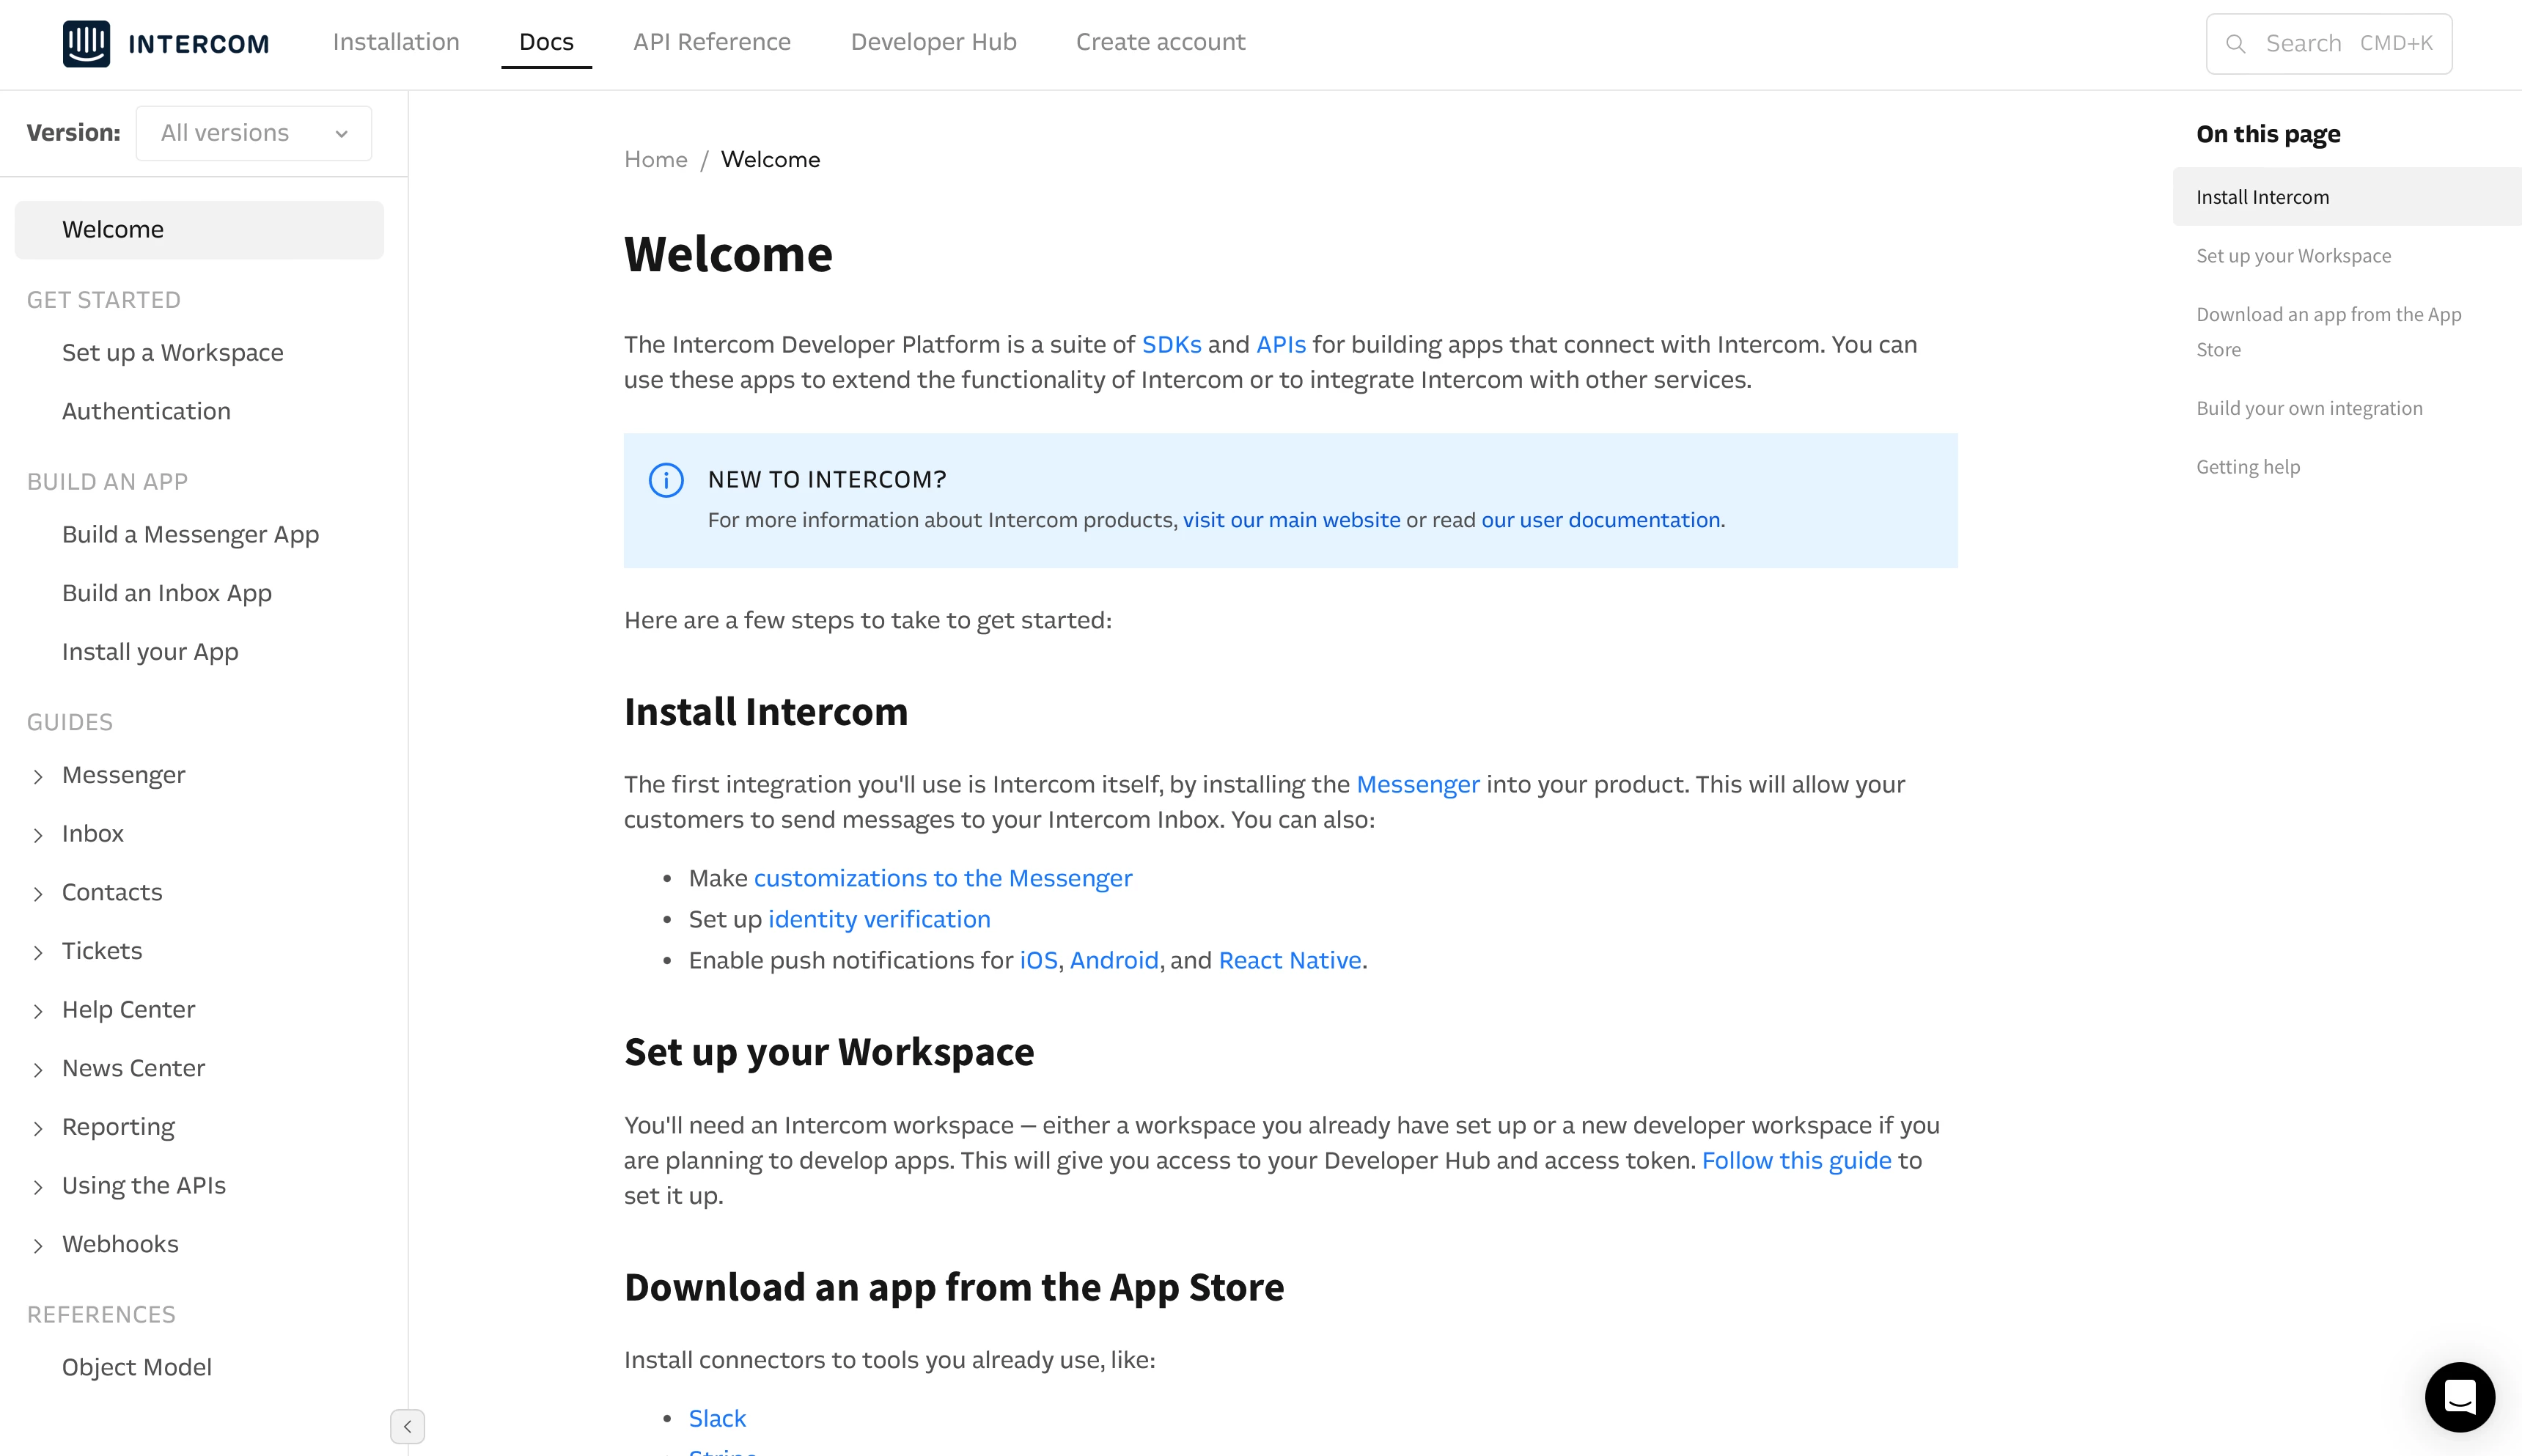Jump to Set up your Workspace outline link
This screenshot has height=1456, width=2522.
pyautogui.click(x=2293, y=256)
